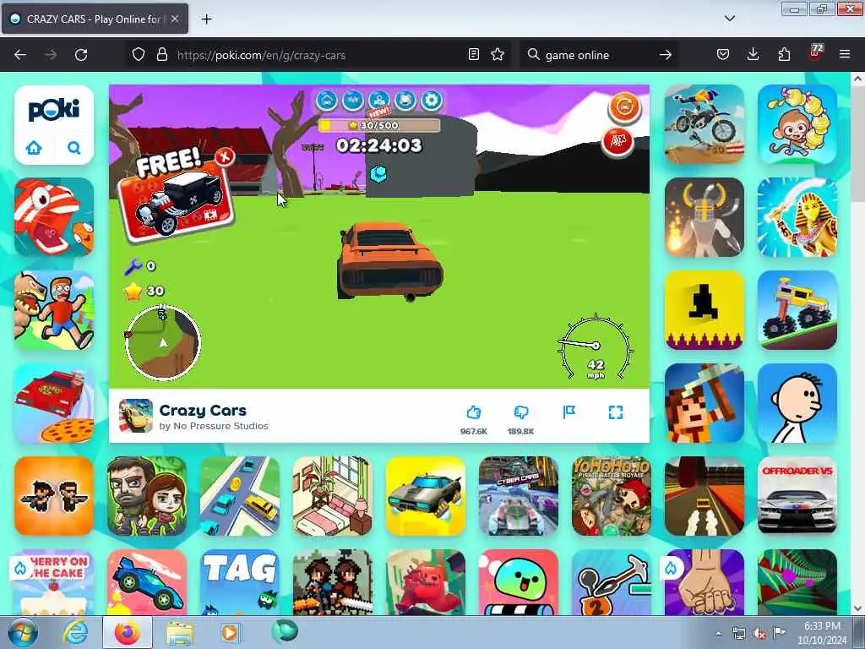The width and height of the screenshot is (865, 649).
Task: Open the monkey with bananas game thumbnail
Action: click(x=797, y=124)
